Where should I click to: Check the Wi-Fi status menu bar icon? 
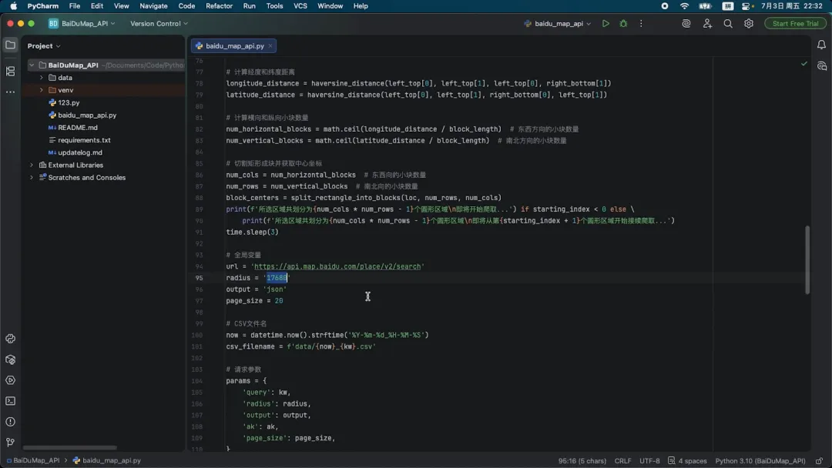(685, 6)
